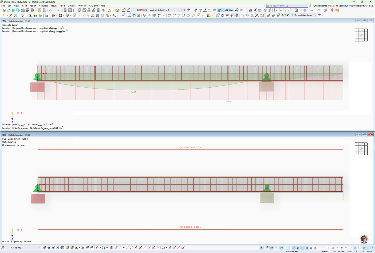Expand the dropdown arrow beside the layer filter
375x253 pixels.
point(323,15)
